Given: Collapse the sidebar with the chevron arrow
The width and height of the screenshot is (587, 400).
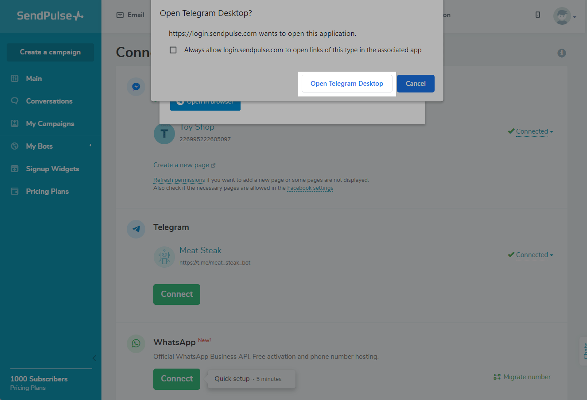Looking at the screenshot, I should [x=94, y=358].
